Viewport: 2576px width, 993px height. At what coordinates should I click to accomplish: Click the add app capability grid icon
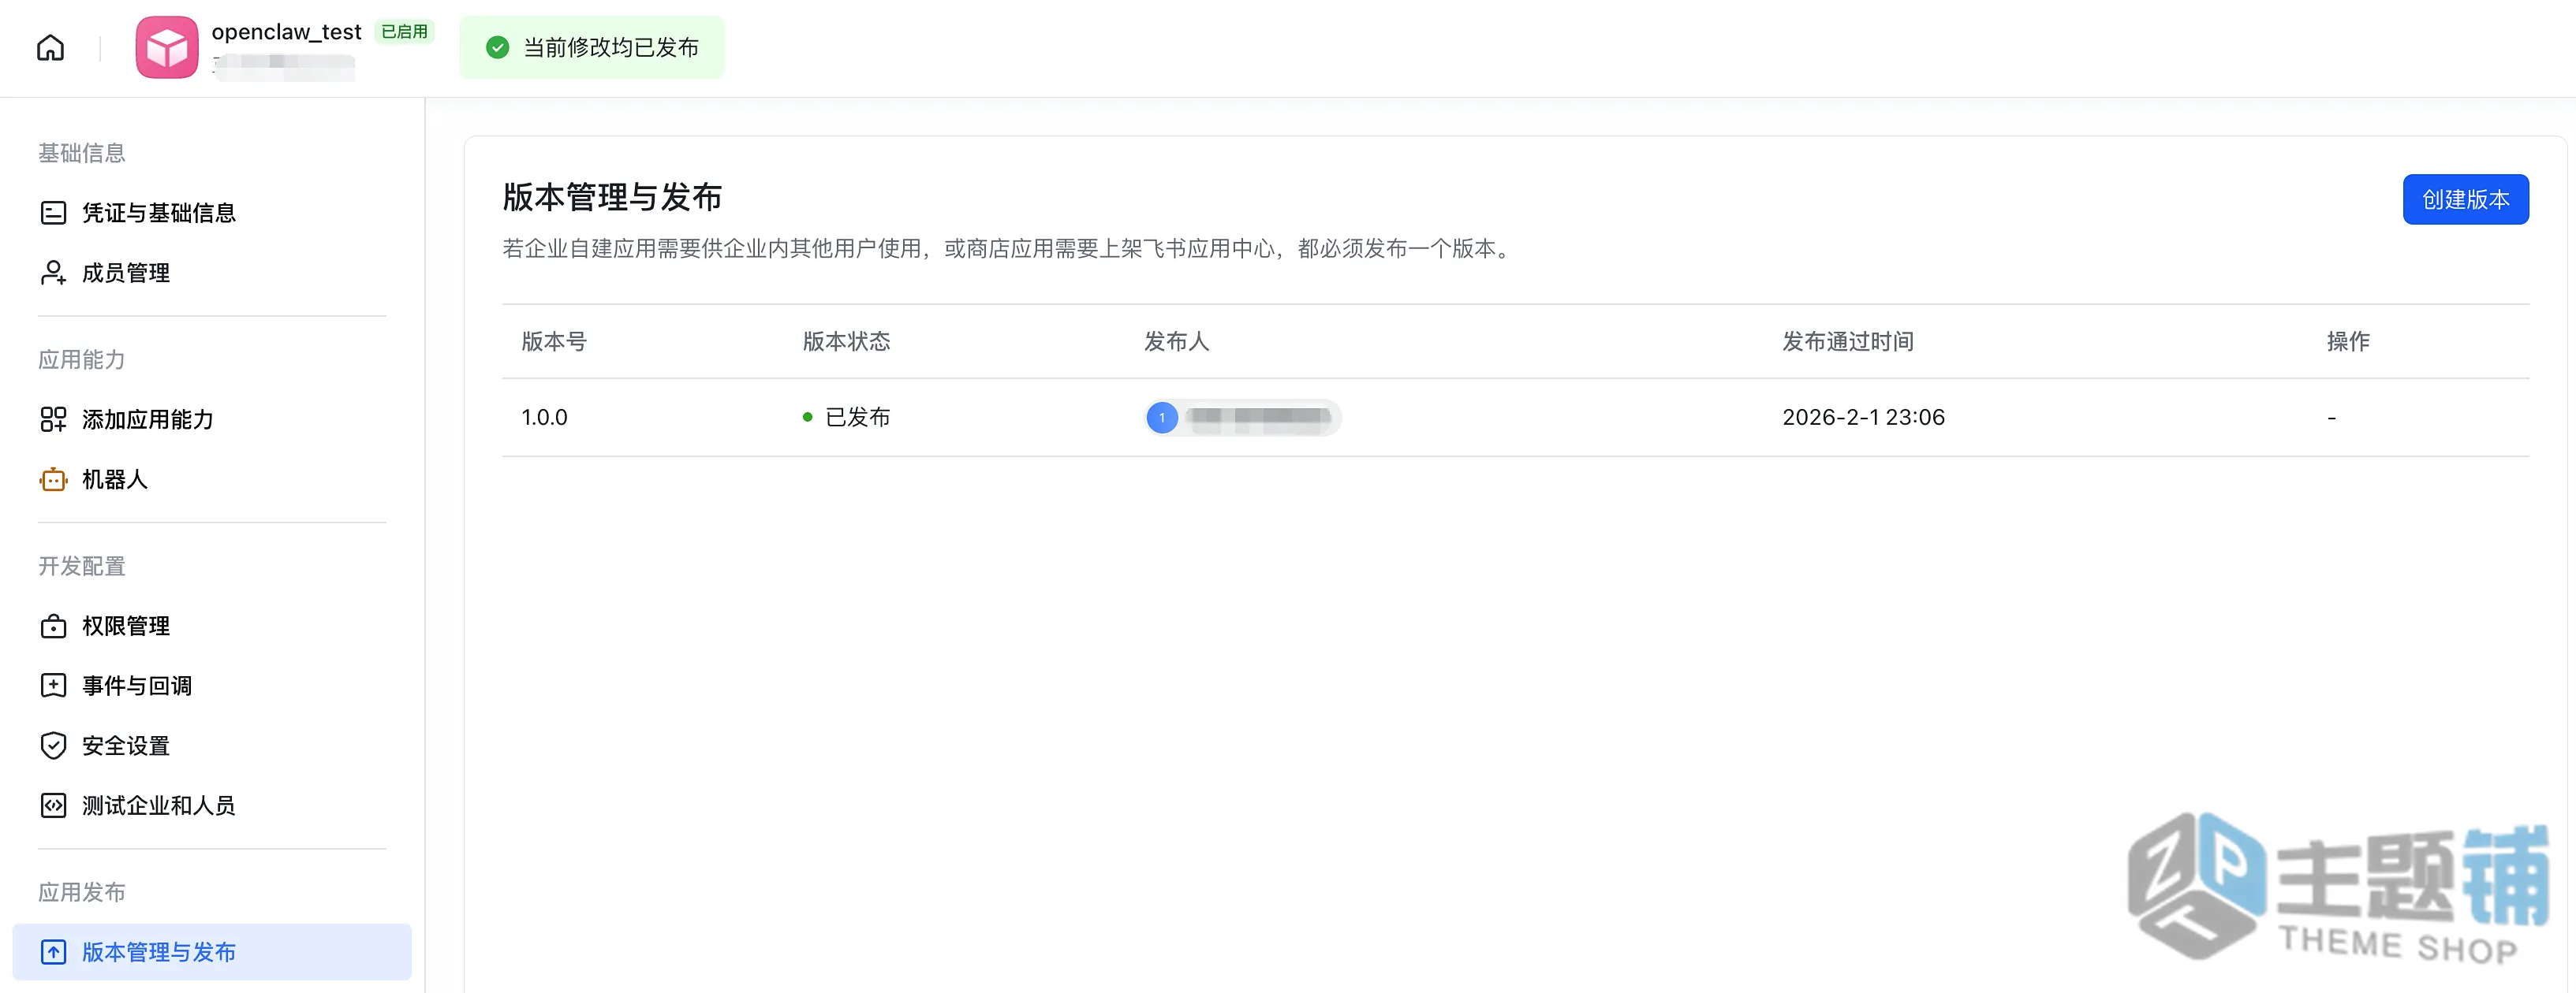tap(53, 419)
